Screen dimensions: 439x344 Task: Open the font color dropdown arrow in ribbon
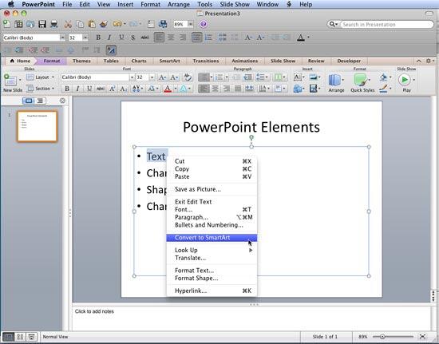click(x=176, y=89)
